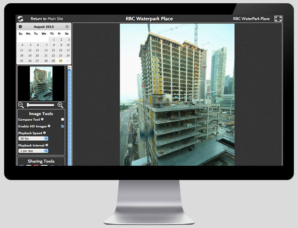Image resolution: width=298 pixels, height=228 pixels.
Task: Show help for Playback Interval
Action: [47, 145]
